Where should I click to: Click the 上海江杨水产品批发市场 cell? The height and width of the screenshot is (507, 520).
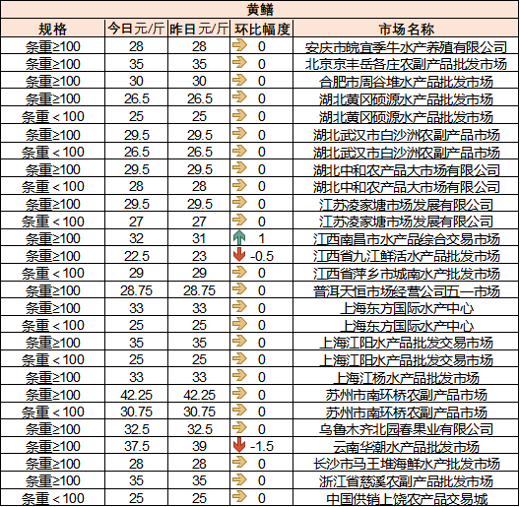[x=406, y=377]
